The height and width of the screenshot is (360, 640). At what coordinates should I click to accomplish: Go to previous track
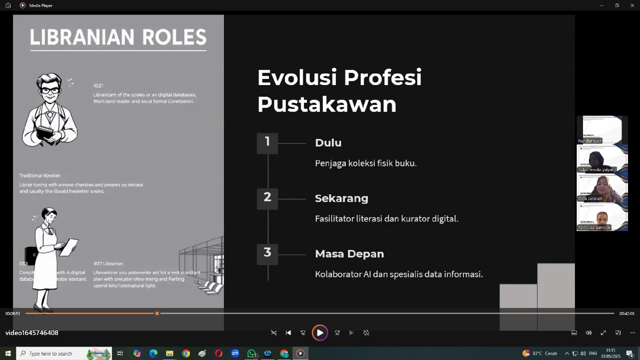[x=288, y=333]
